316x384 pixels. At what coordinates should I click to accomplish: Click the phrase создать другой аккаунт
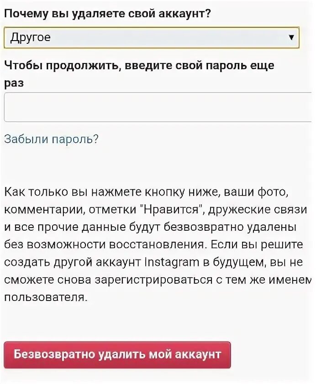73,263
